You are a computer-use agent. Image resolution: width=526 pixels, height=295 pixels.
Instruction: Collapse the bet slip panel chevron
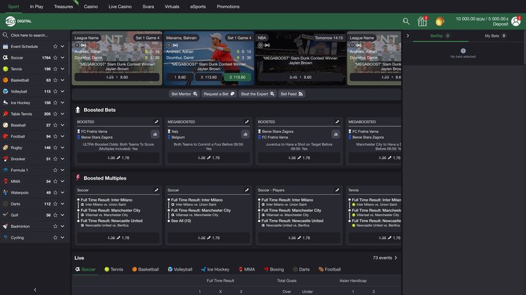click(x=408, y=36)
